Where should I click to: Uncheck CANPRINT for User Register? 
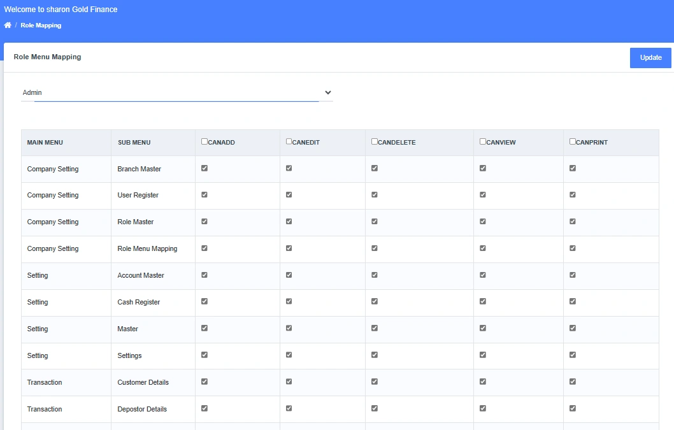click(573, 195)
